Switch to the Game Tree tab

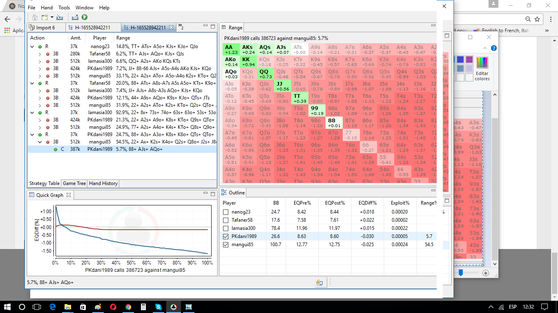coord(74,183)
